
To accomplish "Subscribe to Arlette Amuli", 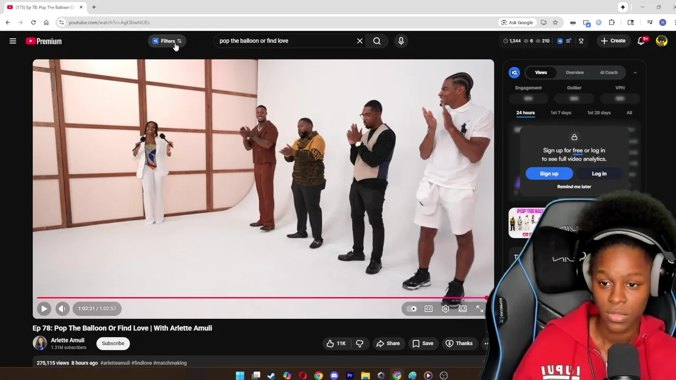I will [x=113, y=344].
